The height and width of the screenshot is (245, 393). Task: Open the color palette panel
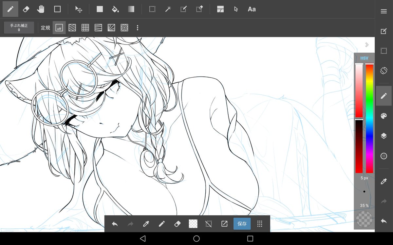pyautogui.click(x=384, y=116)
